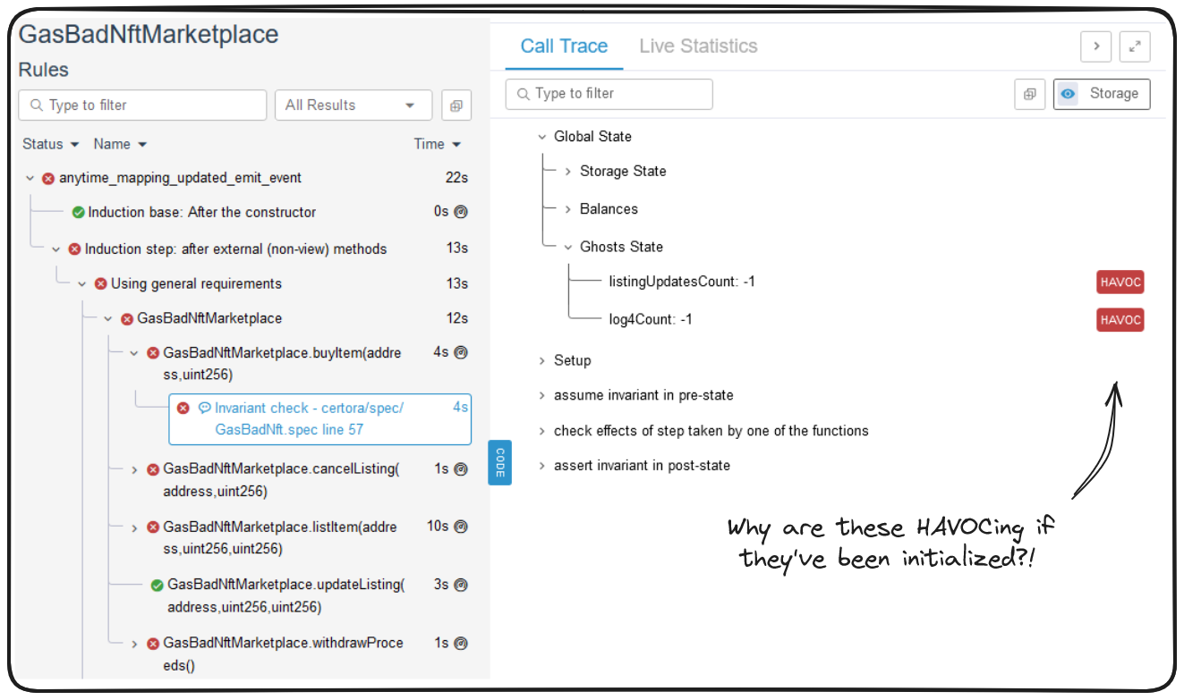
Task: Click red HAVOC badge beside log4Count
Action: (1120, 320)
